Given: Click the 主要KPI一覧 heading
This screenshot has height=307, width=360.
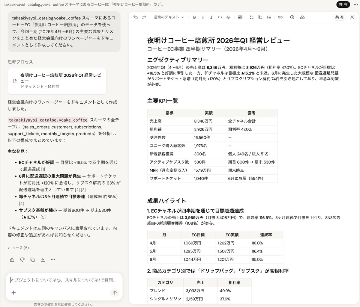Looking at the screenshot, I should pos(163,101).
